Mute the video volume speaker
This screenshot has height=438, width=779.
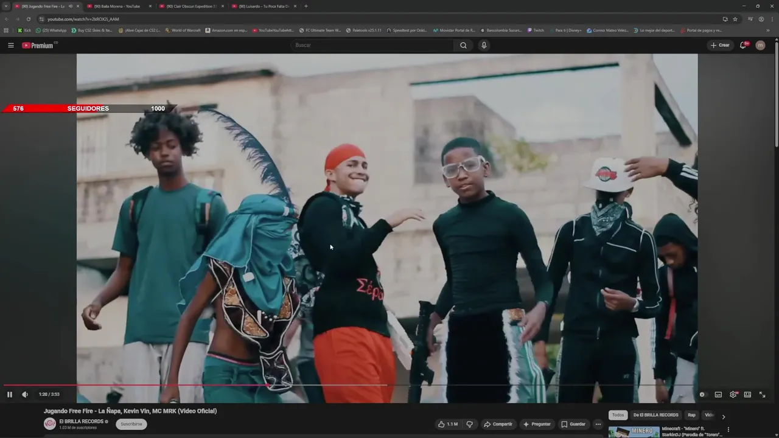pyautogui.click(x=25, y=394)
